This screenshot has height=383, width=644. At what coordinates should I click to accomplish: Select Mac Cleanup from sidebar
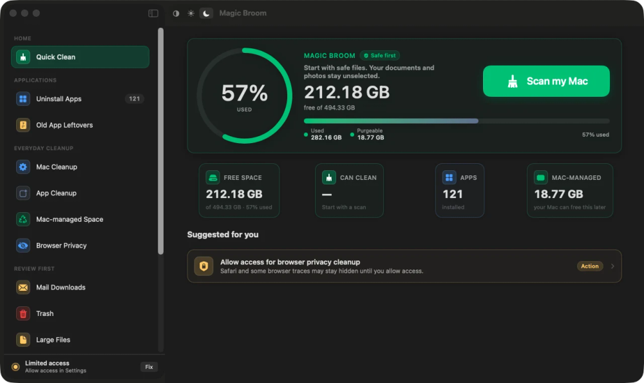click(80, 167)
